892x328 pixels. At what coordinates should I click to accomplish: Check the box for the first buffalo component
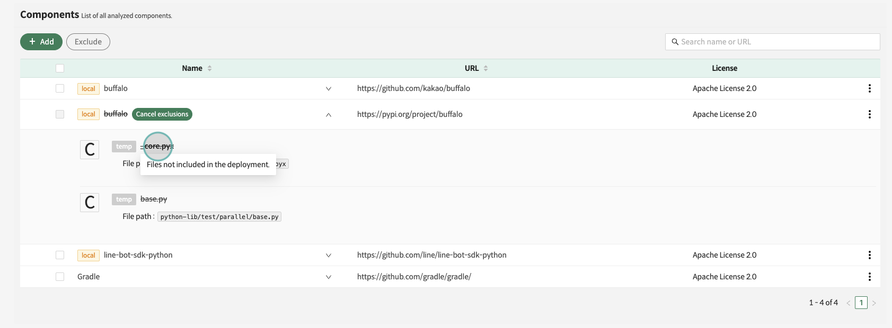pyautogui.click(x=60, y=88)
